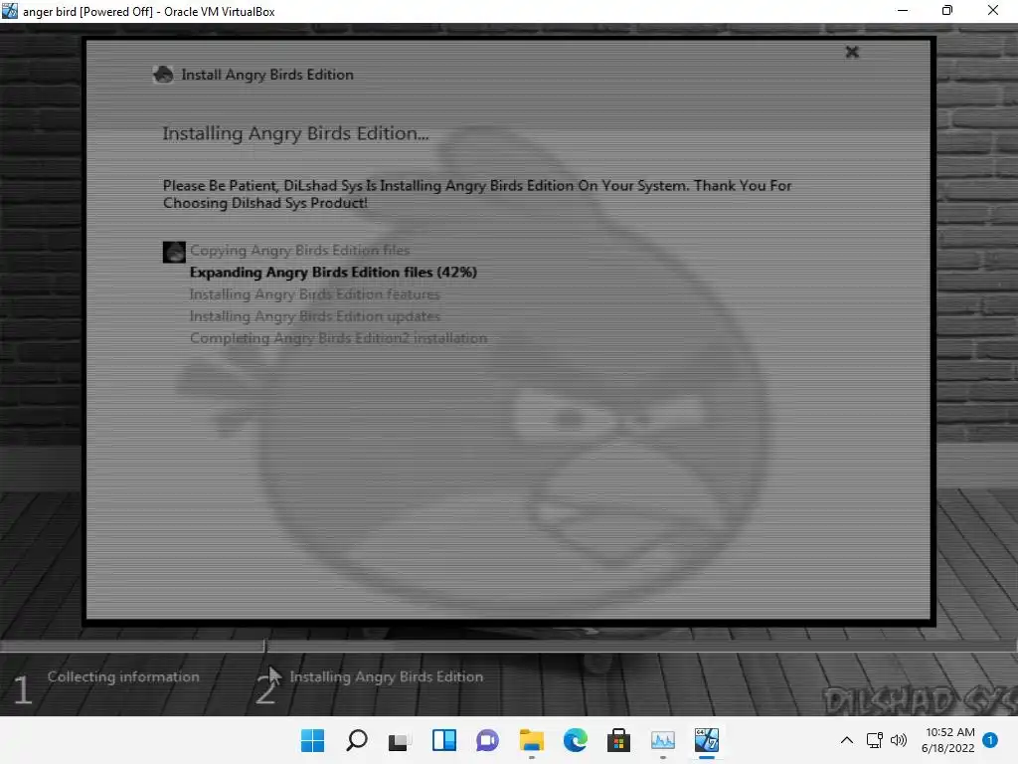Restore down the VirtualBox window

(x=947, y=11)
